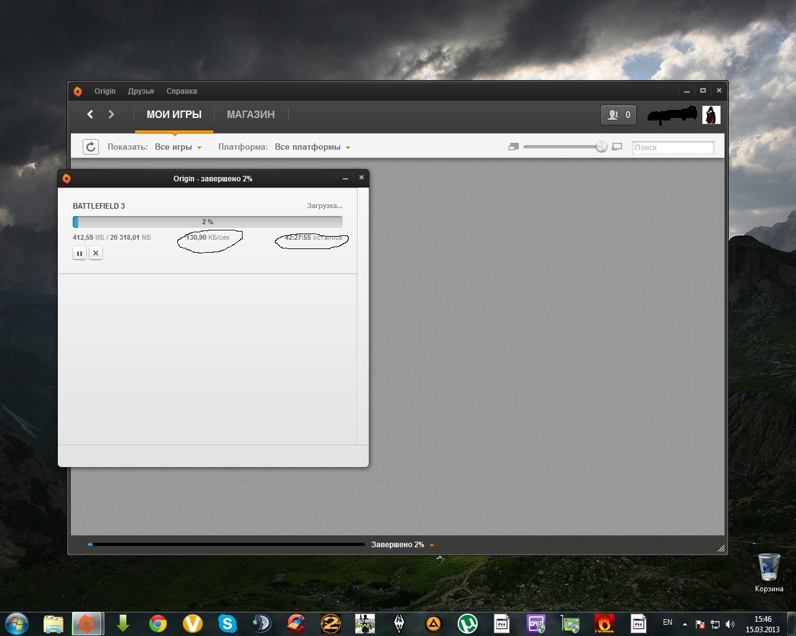
Task: Open uTorrent from the taskbar
Action: tap(468, 624)
